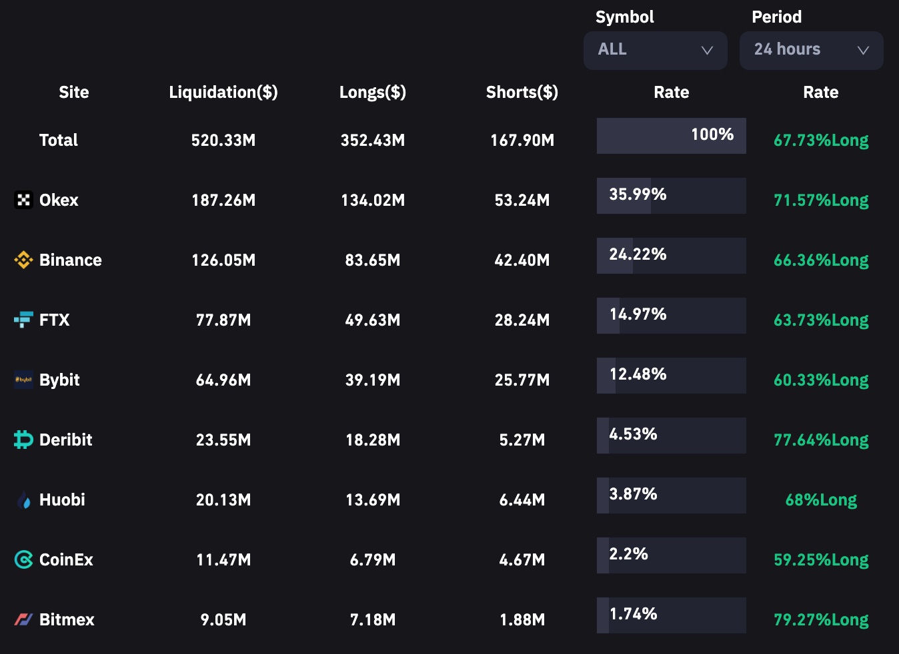
Task: Click the Period dropdown chevron arrow
Action: coord(863,51)
